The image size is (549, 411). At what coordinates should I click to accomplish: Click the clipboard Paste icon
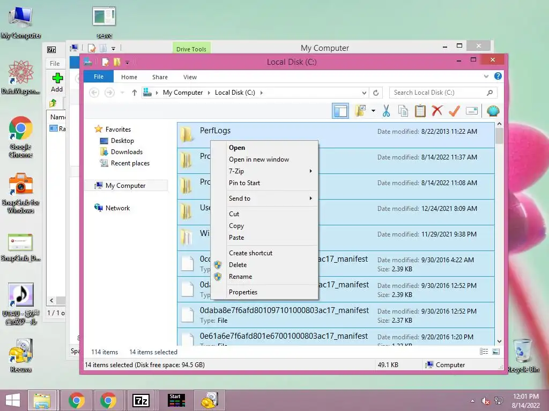[x=420, y=111]
